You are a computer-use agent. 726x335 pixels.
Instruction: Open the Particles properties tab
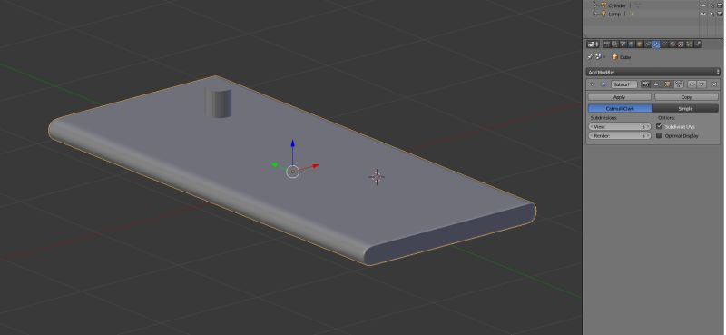click(689, 44)
